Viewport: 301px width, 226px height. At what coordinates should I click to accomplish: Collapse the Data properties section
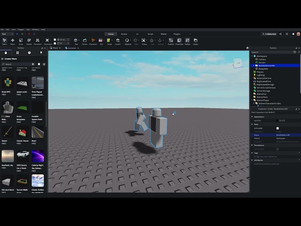coord(252,124)
